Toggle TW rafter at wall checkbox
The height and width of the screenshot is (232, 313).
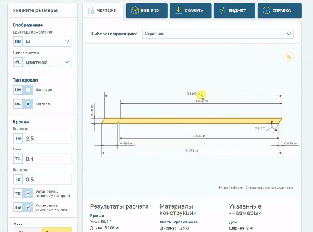click(28, 207)
